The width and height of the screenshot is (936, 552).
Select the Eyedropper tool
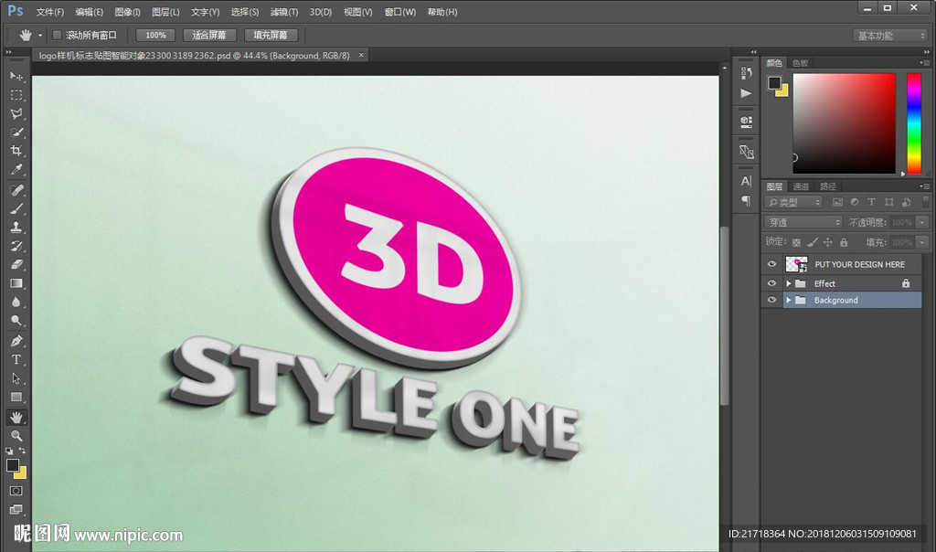click(x=16, y=169)
